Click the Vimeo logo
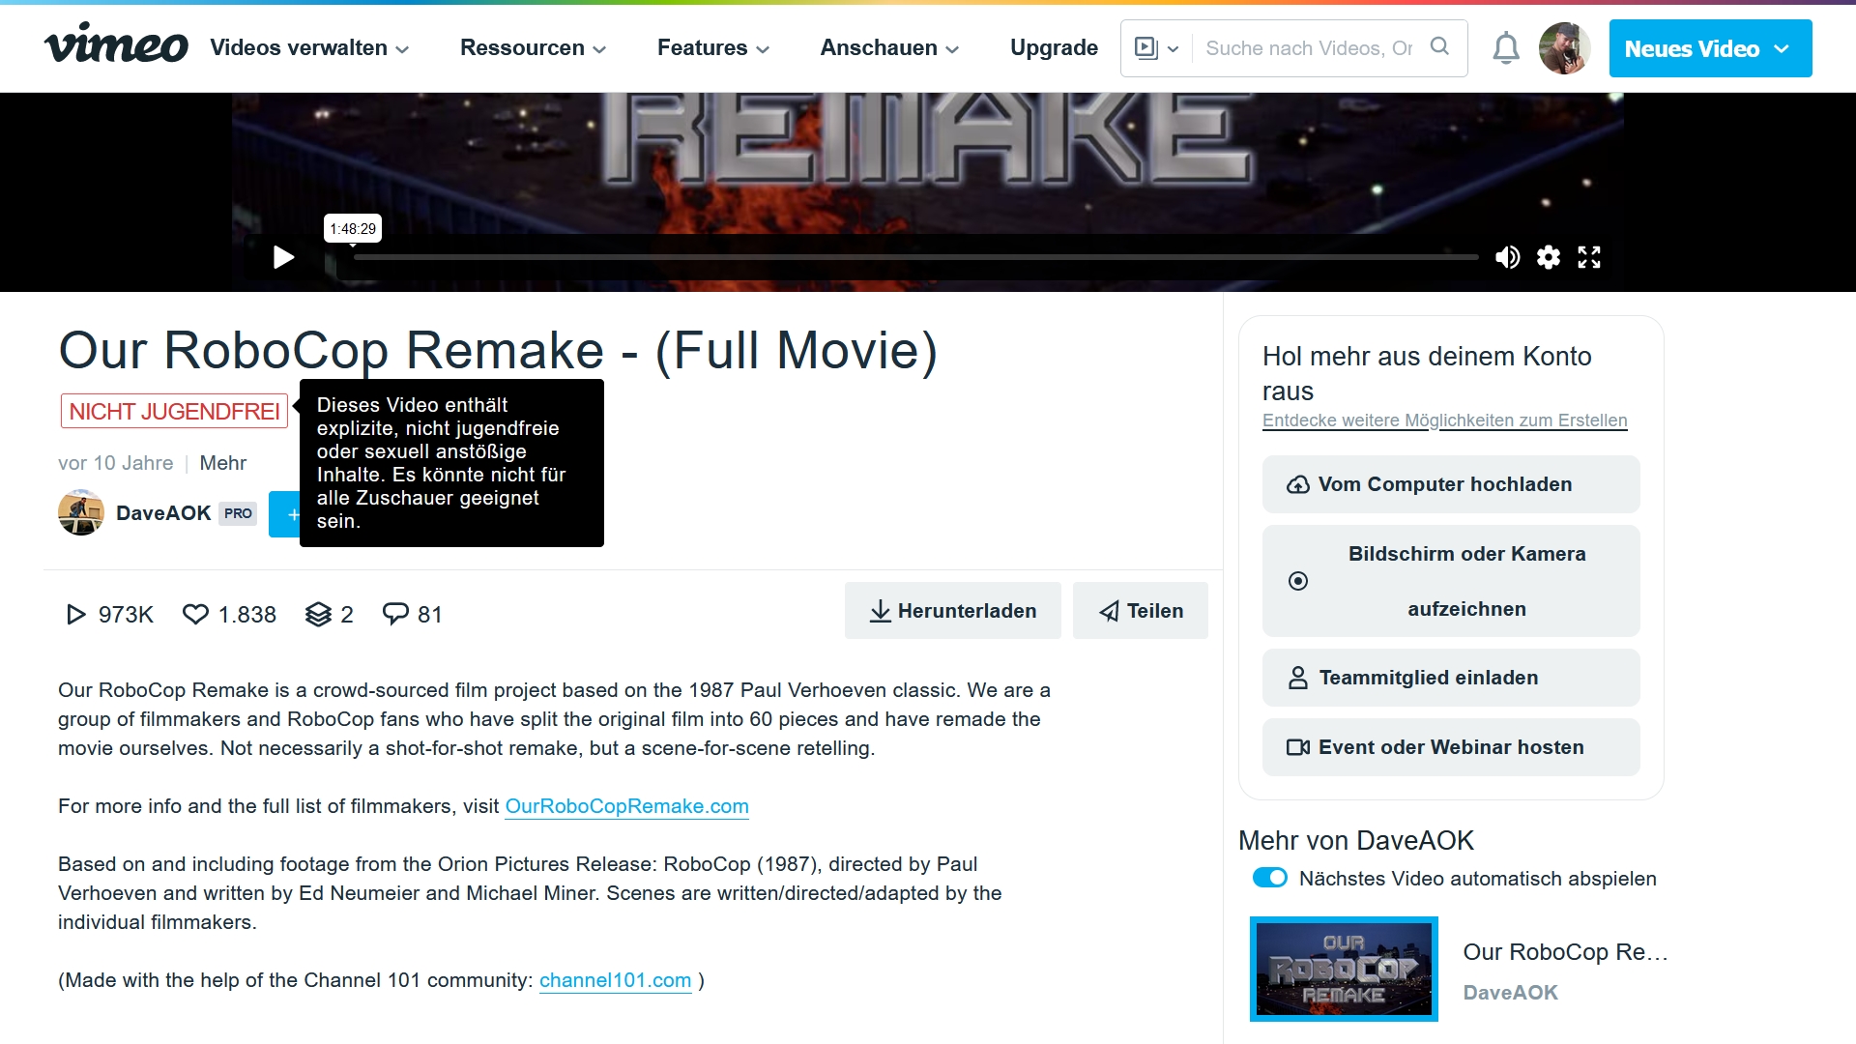 (116, 45)
